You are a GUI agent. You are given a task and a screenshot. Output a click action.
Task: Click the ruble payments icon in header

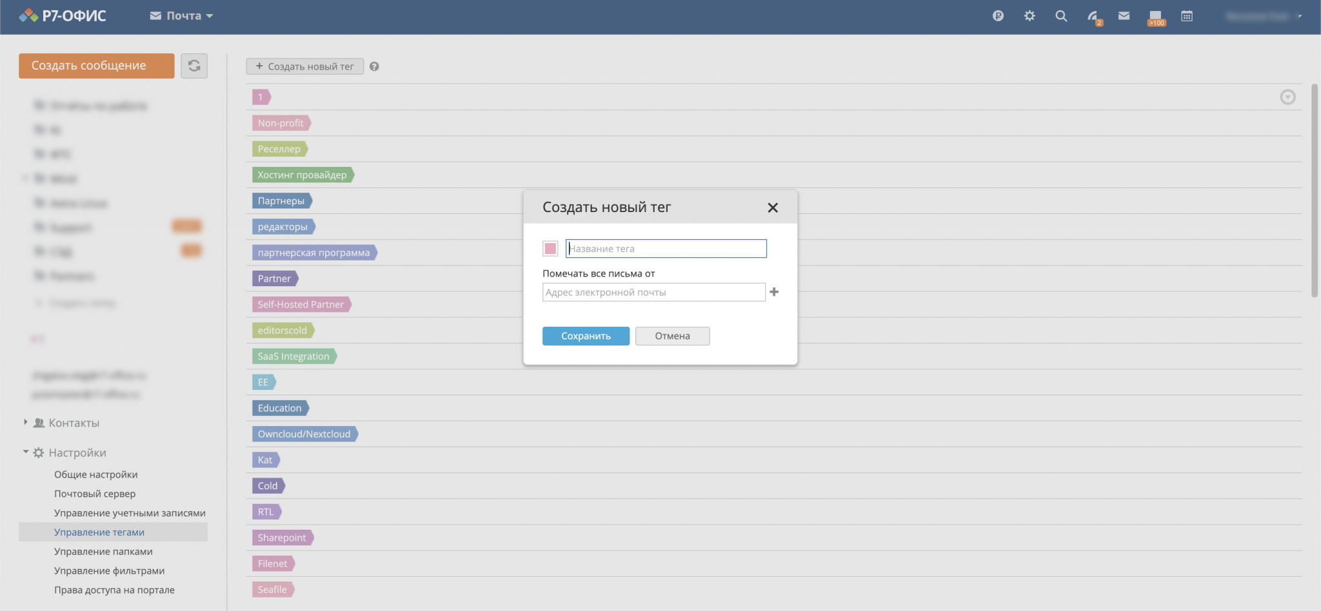point(998,16)
